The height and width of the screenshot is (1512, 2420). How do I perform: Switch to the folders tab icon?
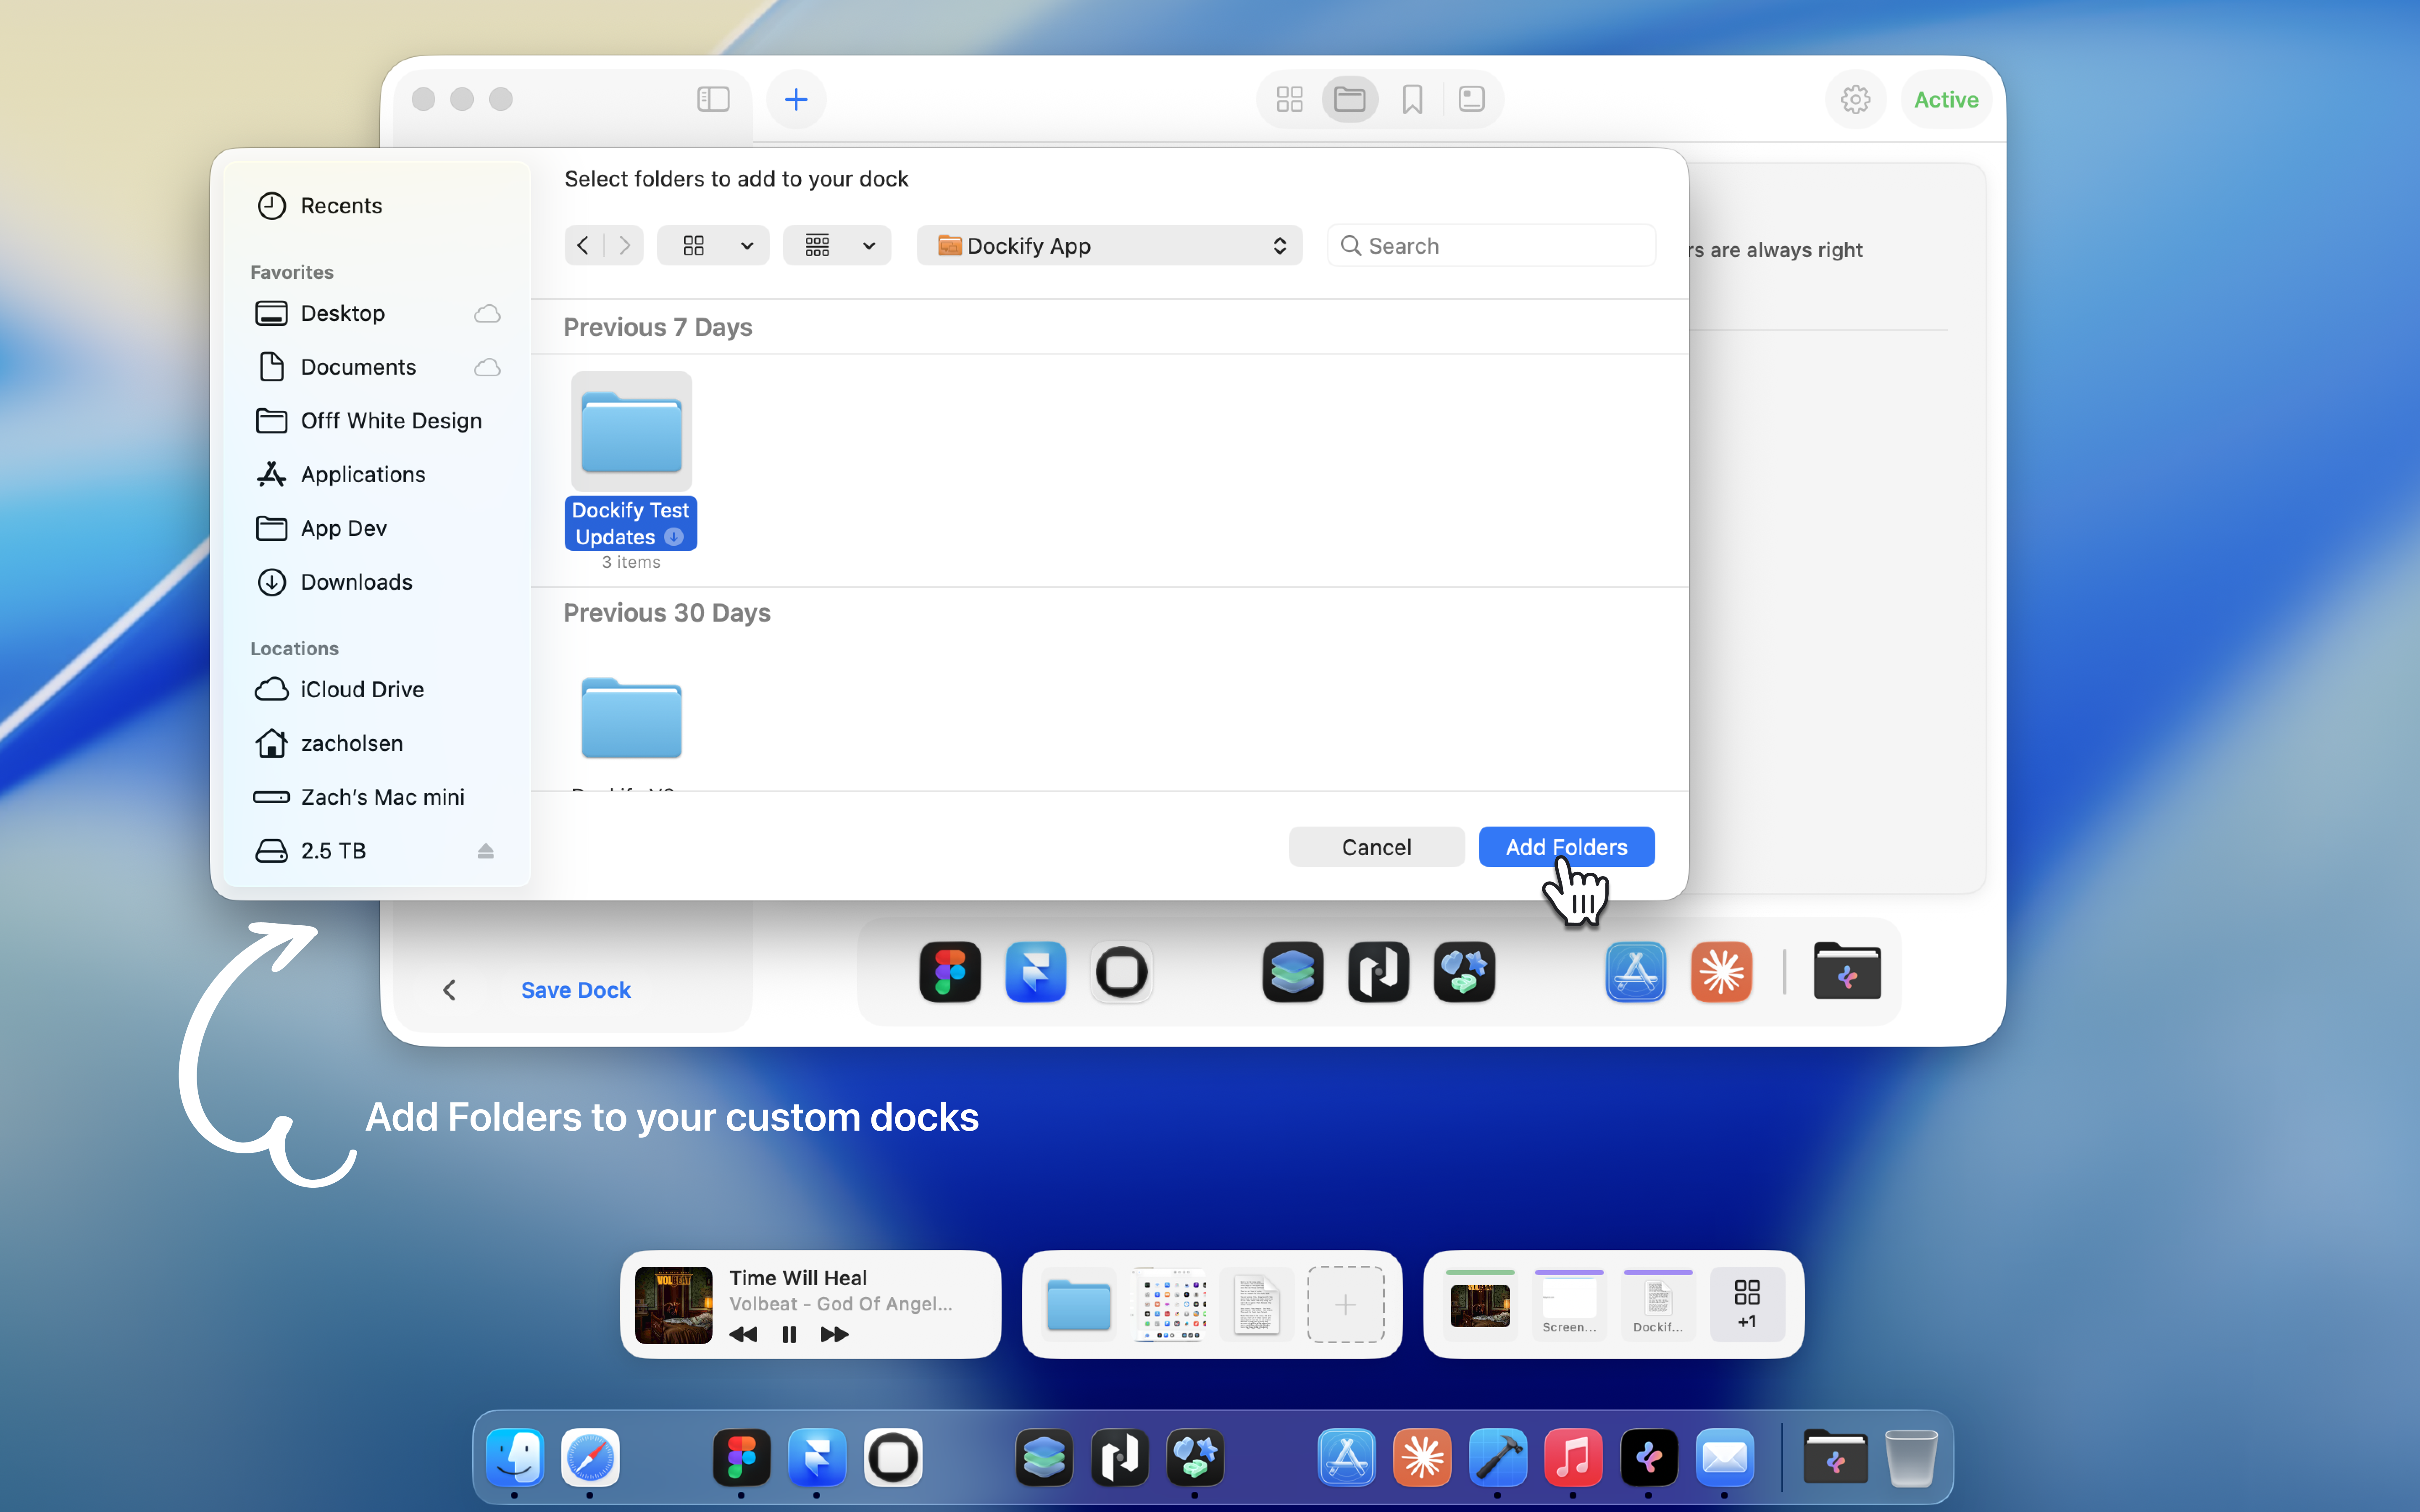[x=1350, y=99]
